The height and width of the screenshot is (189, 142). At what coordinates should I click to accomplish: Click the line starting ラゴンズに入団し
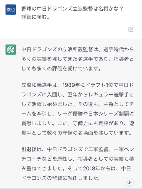coord(78,95)
